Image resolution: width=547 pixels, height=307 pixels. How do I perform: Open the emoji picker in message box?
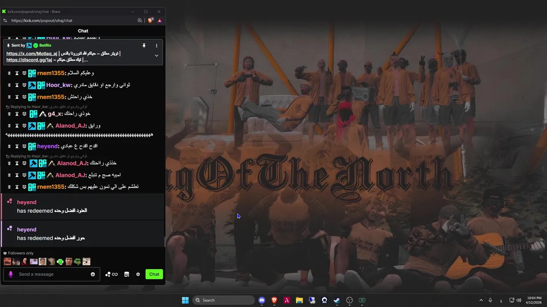pos(93,274)
